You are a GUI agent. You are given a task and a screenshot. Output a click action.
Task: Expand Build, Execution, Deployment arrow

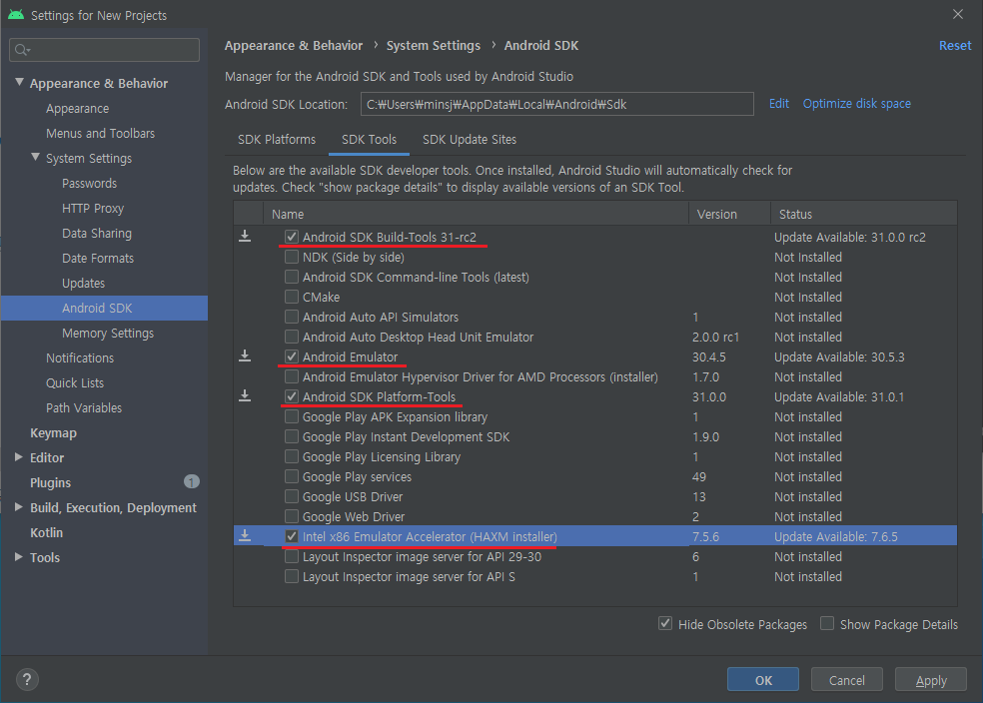coord(19,507)
